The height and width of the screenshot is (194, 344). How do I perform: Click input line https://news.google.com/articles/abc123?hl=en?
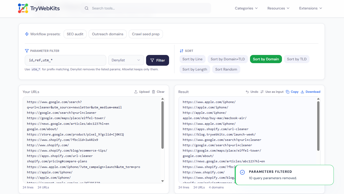[x=68, y=123]
